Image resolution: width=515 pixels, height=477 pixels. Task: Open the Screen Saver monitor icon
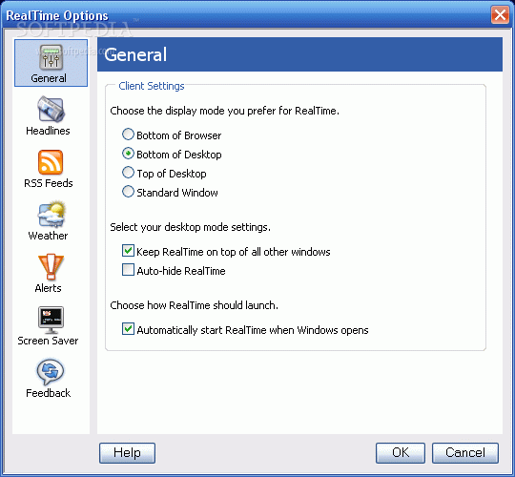pos(51,320)
